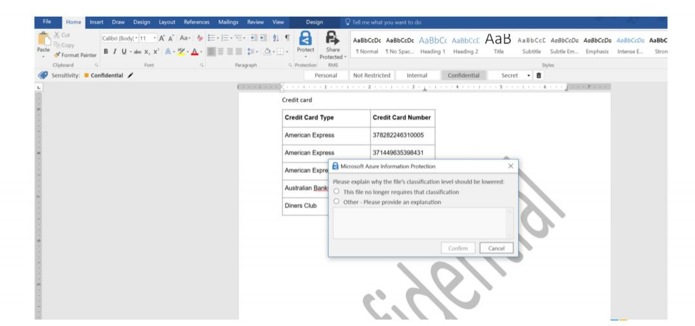Cut the selection with the scissors icon
This screenshot has height=326, width=695.
click(57, 35)
